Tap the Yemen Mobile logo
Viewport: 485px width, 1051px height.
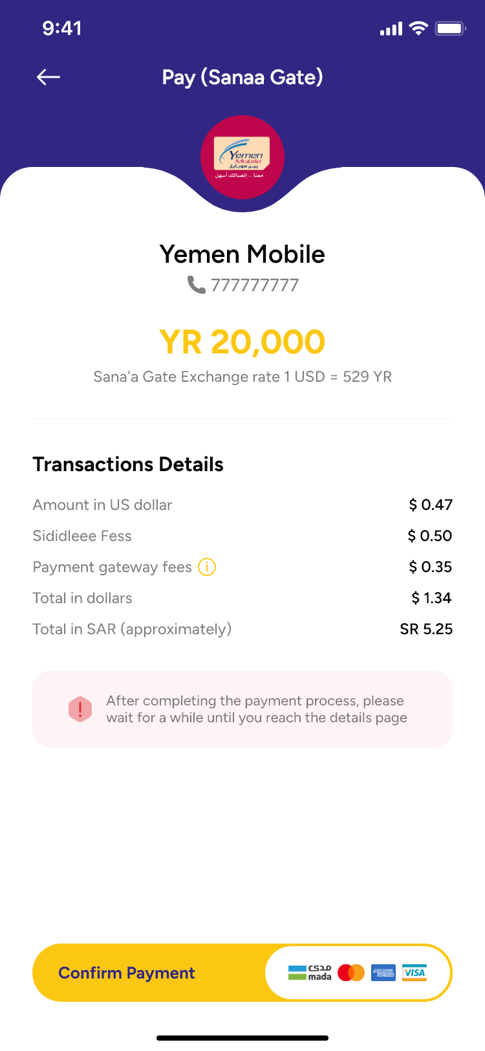242,157
